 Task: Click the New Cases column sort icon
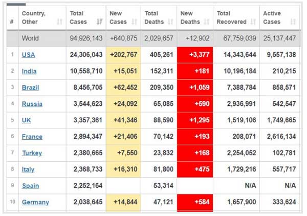[x=135, y=22]
